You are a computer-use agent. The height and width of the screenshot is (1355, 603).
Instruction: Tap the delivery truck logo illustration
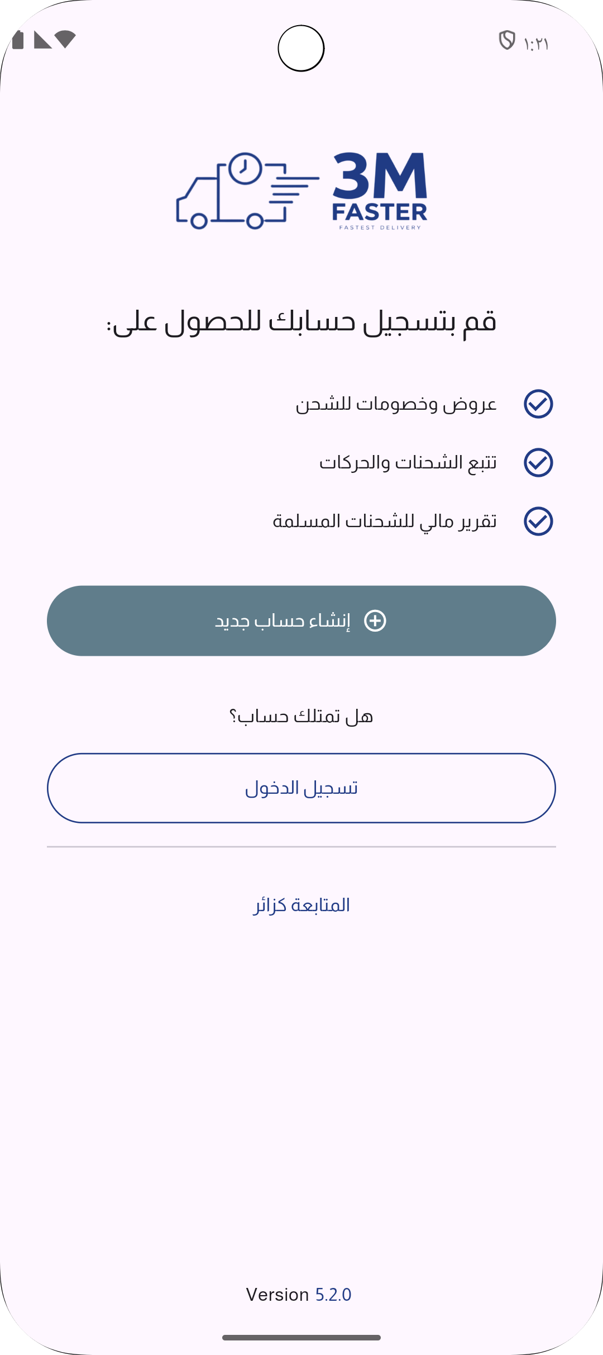coord(246,191)
